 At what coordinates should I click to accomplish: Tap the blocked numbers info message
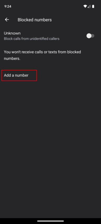(42, 55)
